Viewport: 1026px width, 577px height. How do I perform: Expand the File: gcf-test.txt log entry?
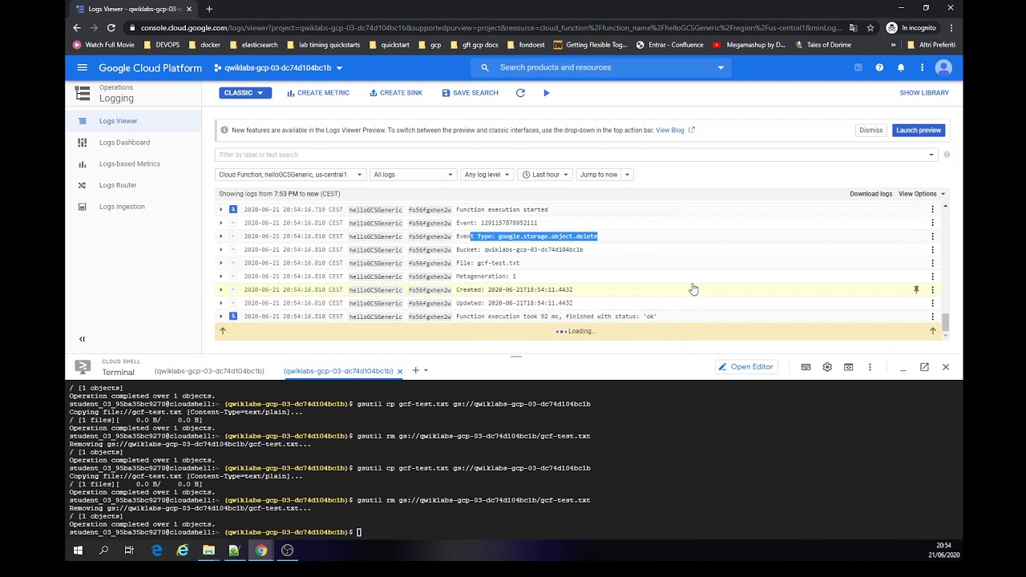(x=221, y=263)
